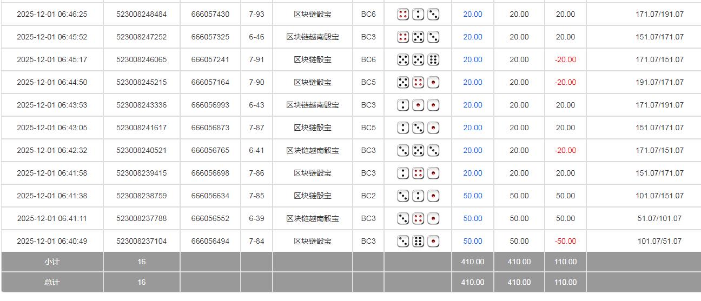Image resolution: width=701 pixels, height=301 pixels.
Task: Click the middle die in row 6-39
Action: [x=418, y=219]
